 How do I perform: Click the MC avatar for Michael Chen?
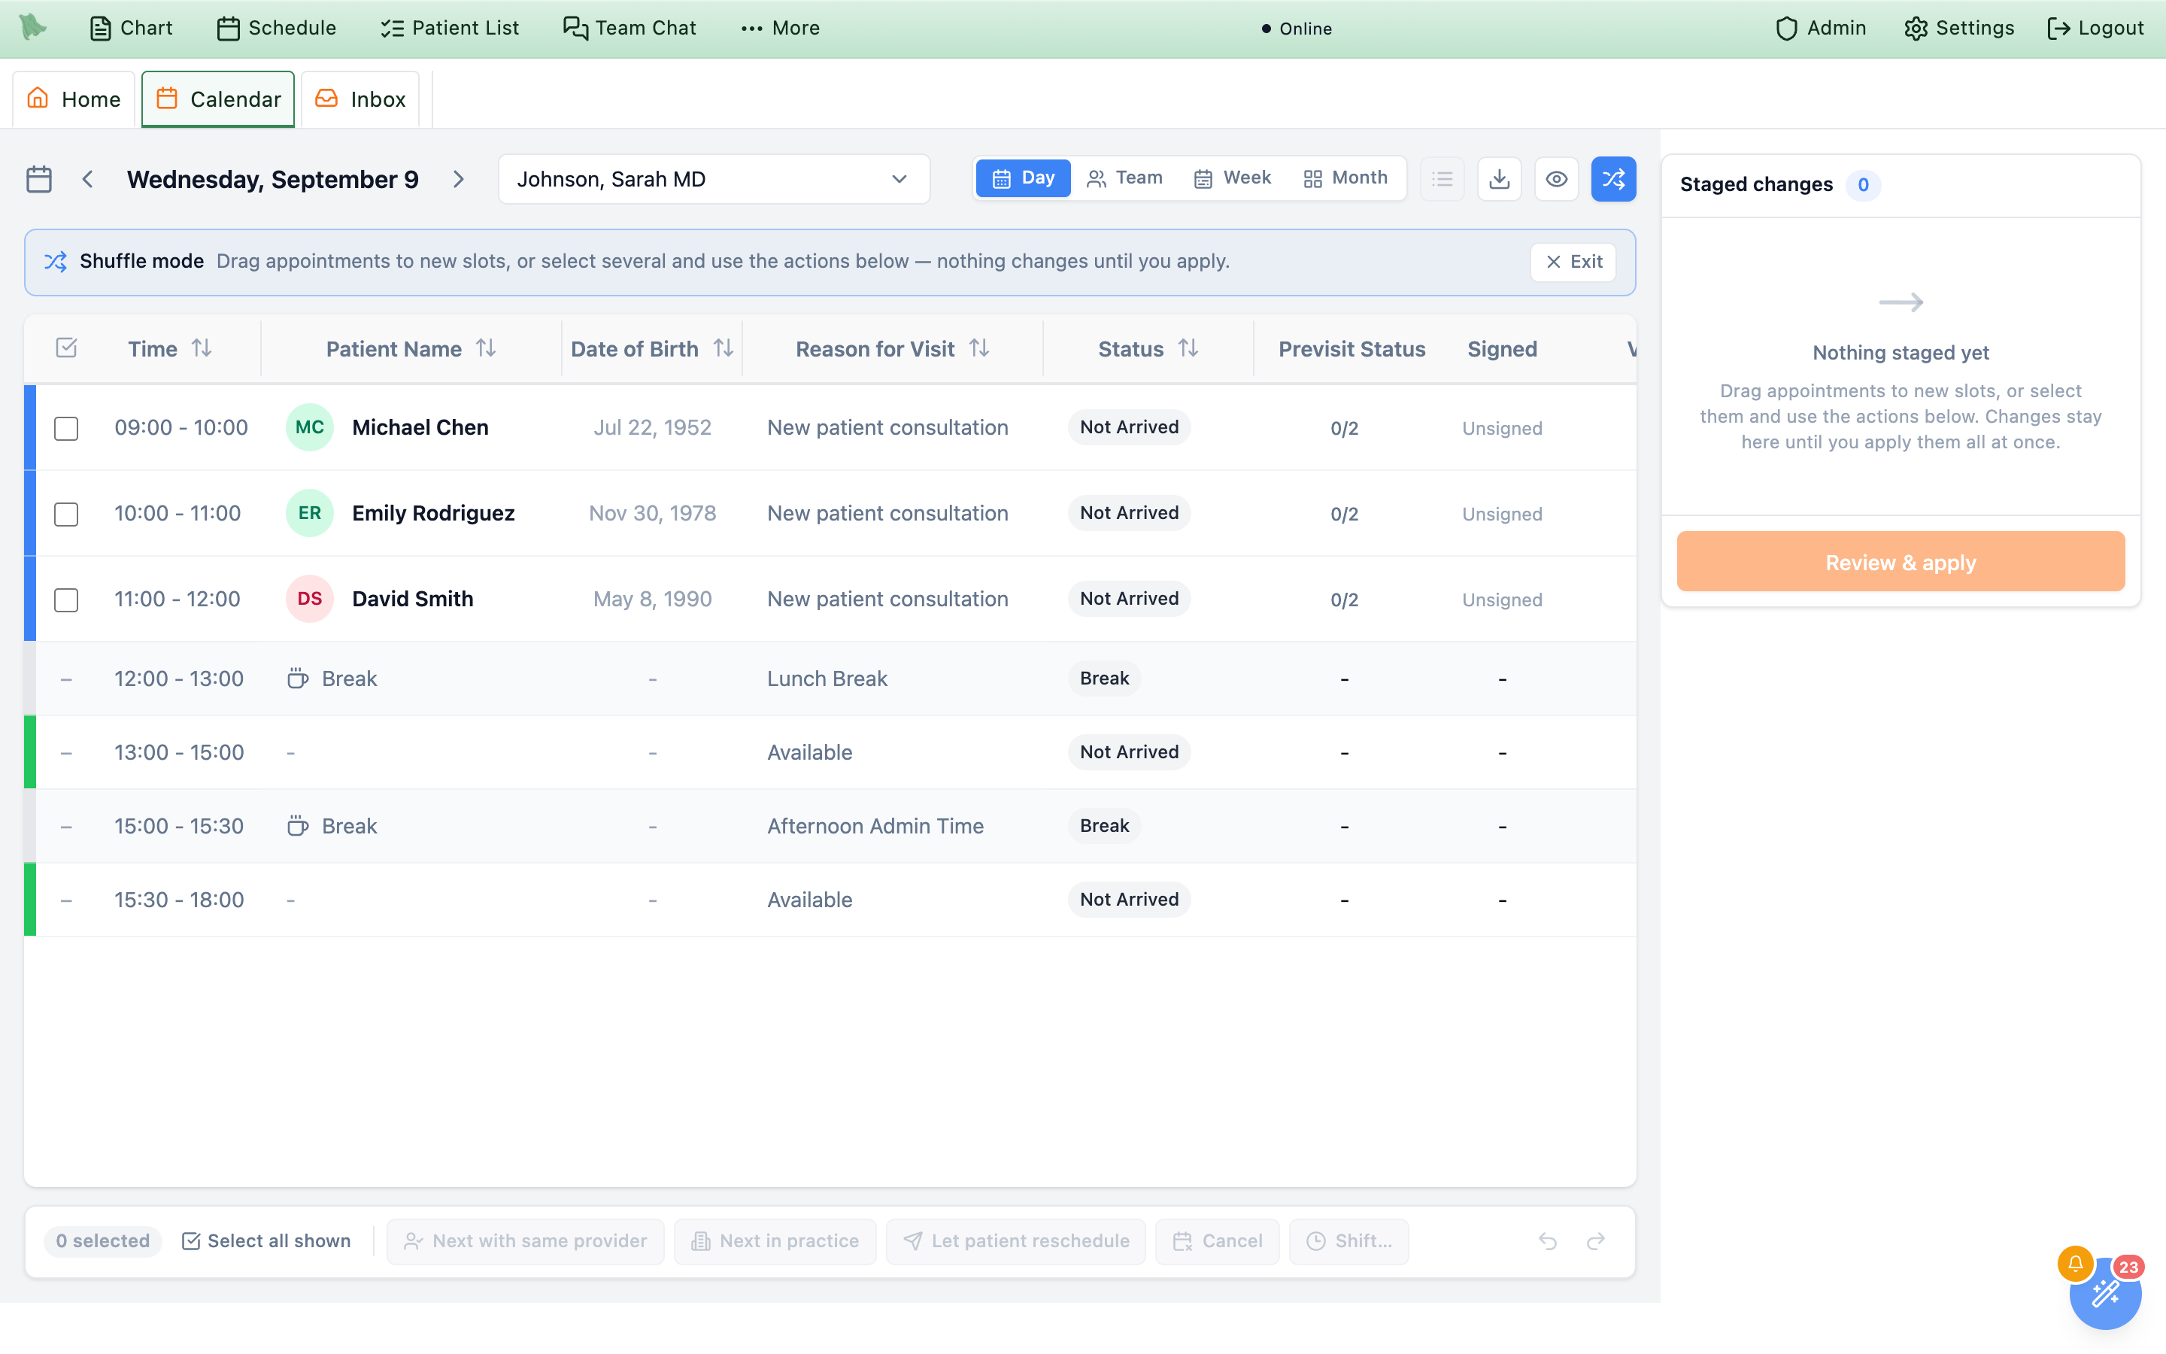(310, 427)
